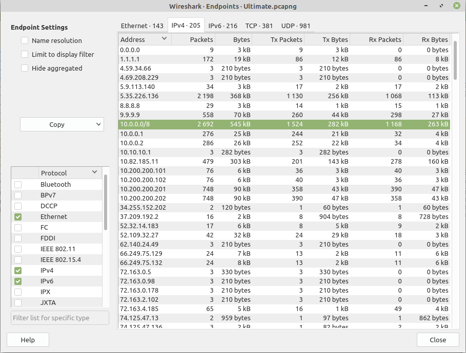This screenshot has width=466, height=353.
Task: Expand the Protocol column header dropdown
Action: (x=94, y=172)
